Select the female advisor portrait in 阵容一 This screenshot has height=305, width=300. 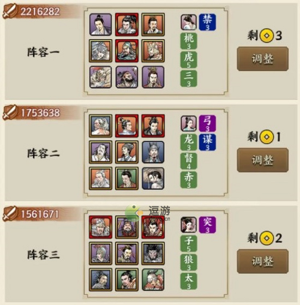click(189, 22)
